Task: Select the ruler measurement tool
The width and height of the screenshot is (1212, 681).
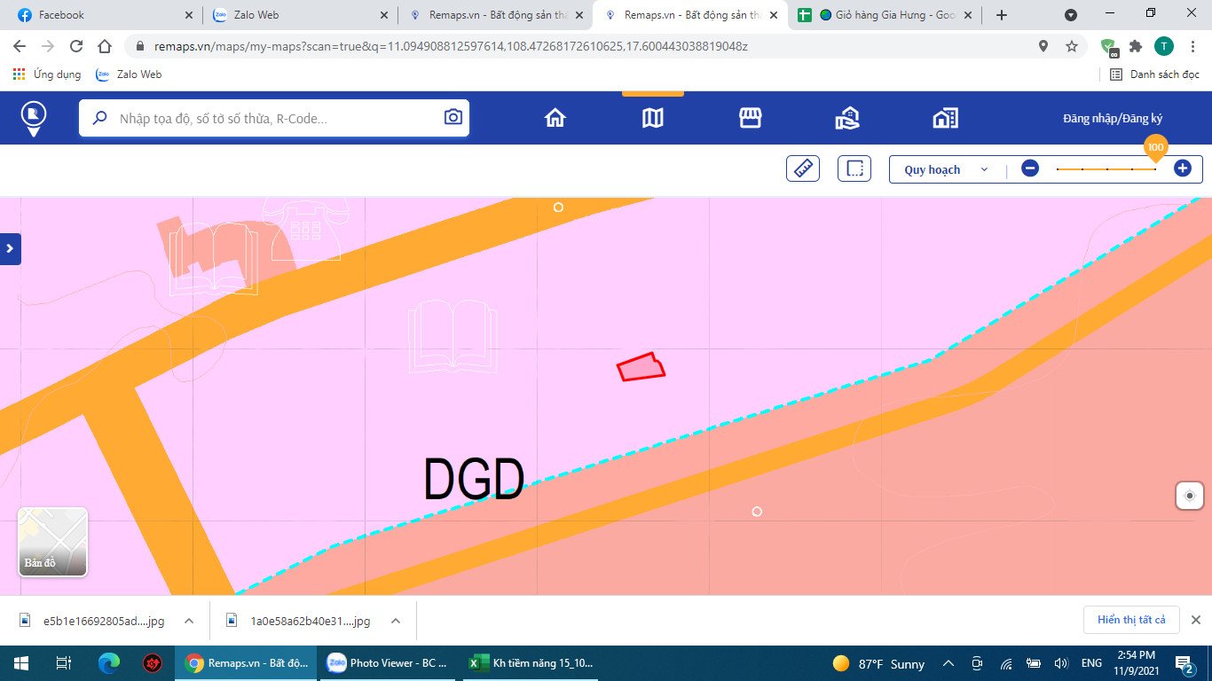Action: 802,168
